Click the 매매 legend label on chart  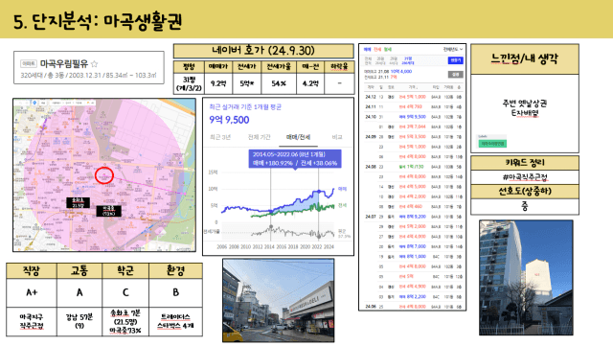pyautogui.click(x=342, y=189)
